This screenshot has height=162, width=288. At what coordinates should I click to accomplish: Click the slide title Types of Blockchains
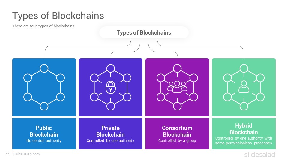pyautogui.click(x=58, y=16)
